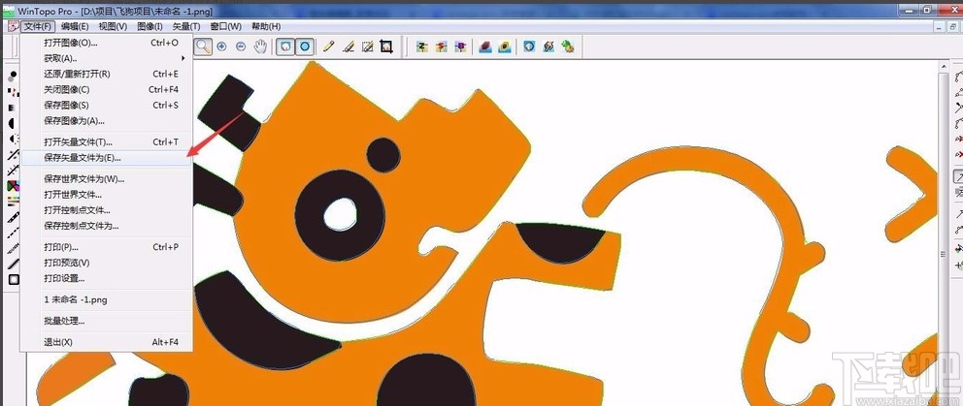
Task: Choose 保存图像(S) menu entry
Action: point(106,106)
